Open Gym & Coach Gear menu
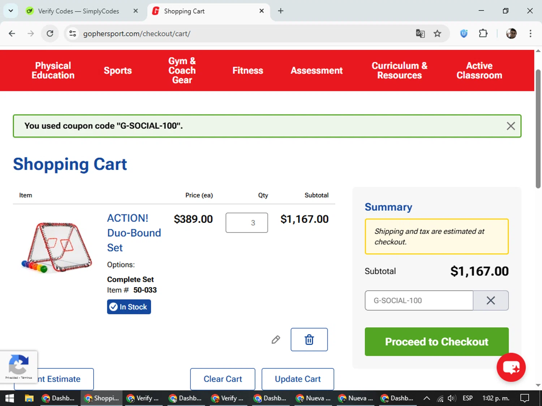The width and height of the screenshot is (542, 406). pos(182,70)
